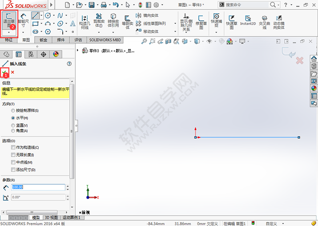Switch to the Sheet Metal (钣金) tab
This screenshot has height=226, width=318.
pos(43,40)
